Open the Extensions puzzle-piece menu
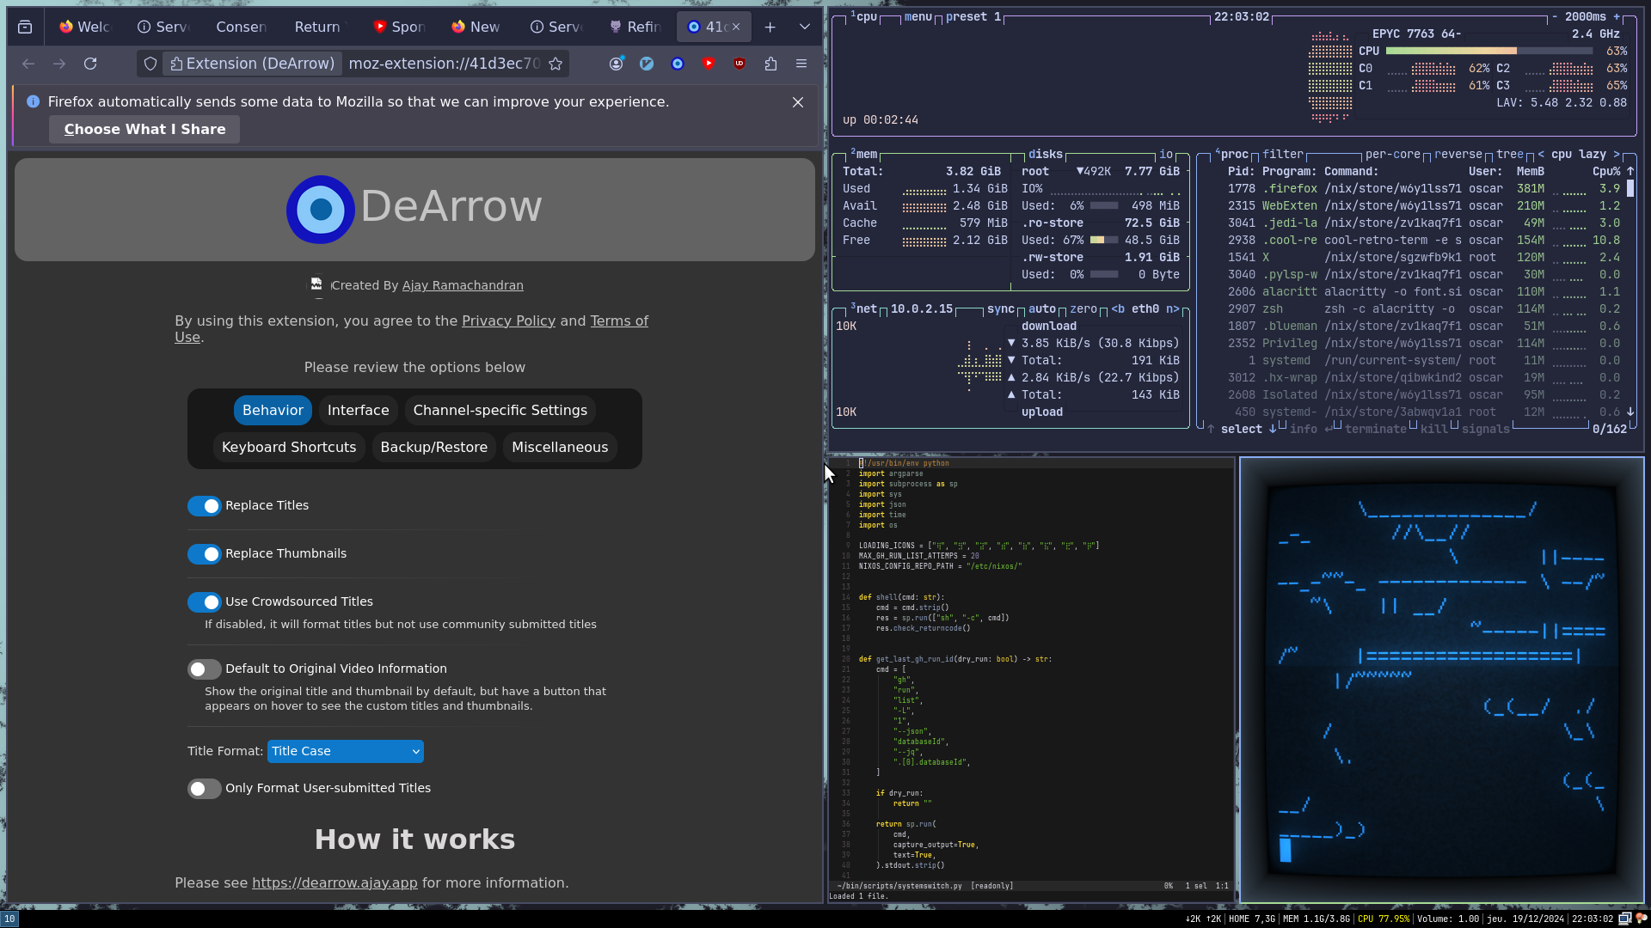The image size is (1651, 928). point(770,64)
